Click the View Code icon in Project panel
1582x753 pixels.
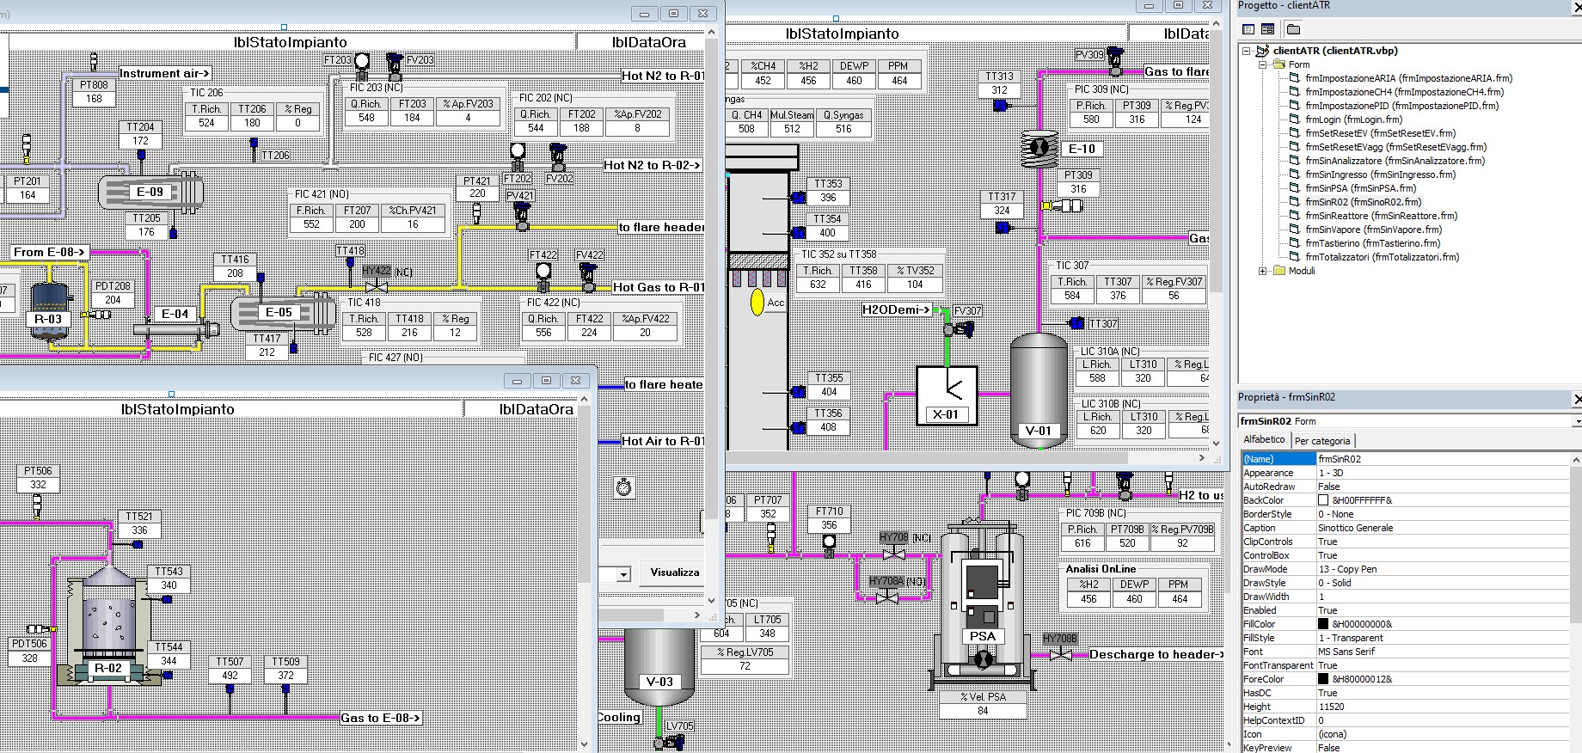coord(1248,29)
